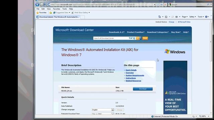This screenshot has height=120, width=214.
Task: Click the vertical page scrollbar thumb
Action: coord(211,42)
